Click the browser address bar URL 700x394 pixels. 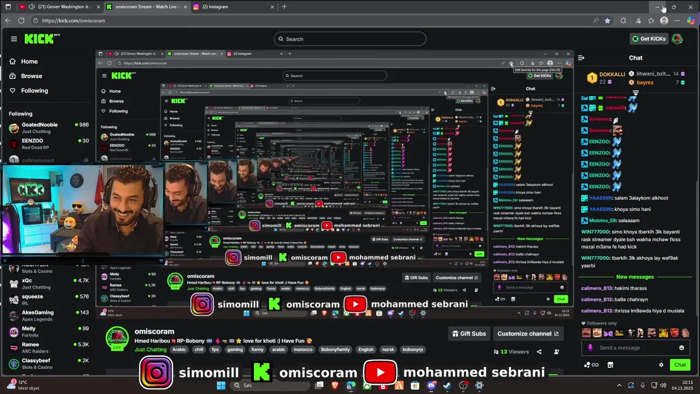pyautogui.click(x=73, y=20)
